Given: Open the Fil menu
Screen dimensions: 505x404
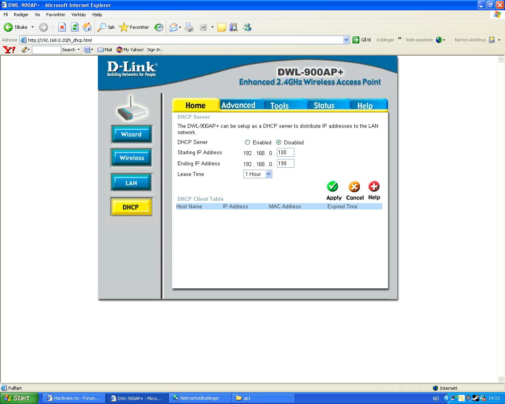Looking at the screenshot, I should [x=6, y=15].
